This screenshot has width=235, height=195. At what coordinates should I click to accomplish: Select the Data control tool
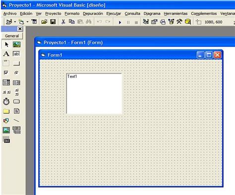16,130
